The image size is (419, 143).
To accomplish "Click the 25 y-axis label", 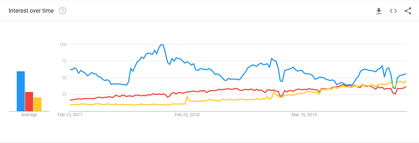I will tap(64, 94).
